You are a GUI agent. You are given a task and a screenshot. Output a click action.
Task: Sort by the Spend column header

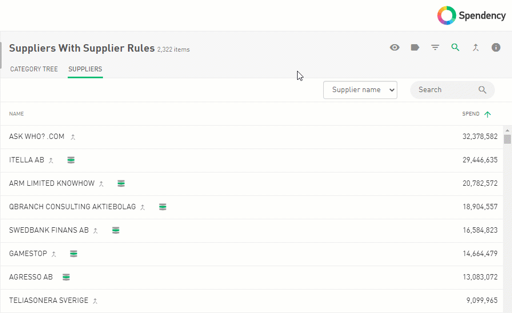pos(471,114)
